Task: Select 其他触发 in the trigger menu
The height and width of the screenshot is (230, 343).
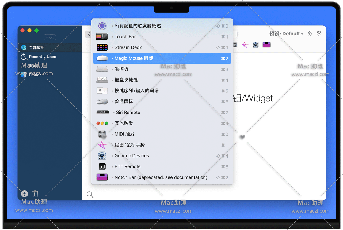Action: pyautogui.click(x=162, y=123)
